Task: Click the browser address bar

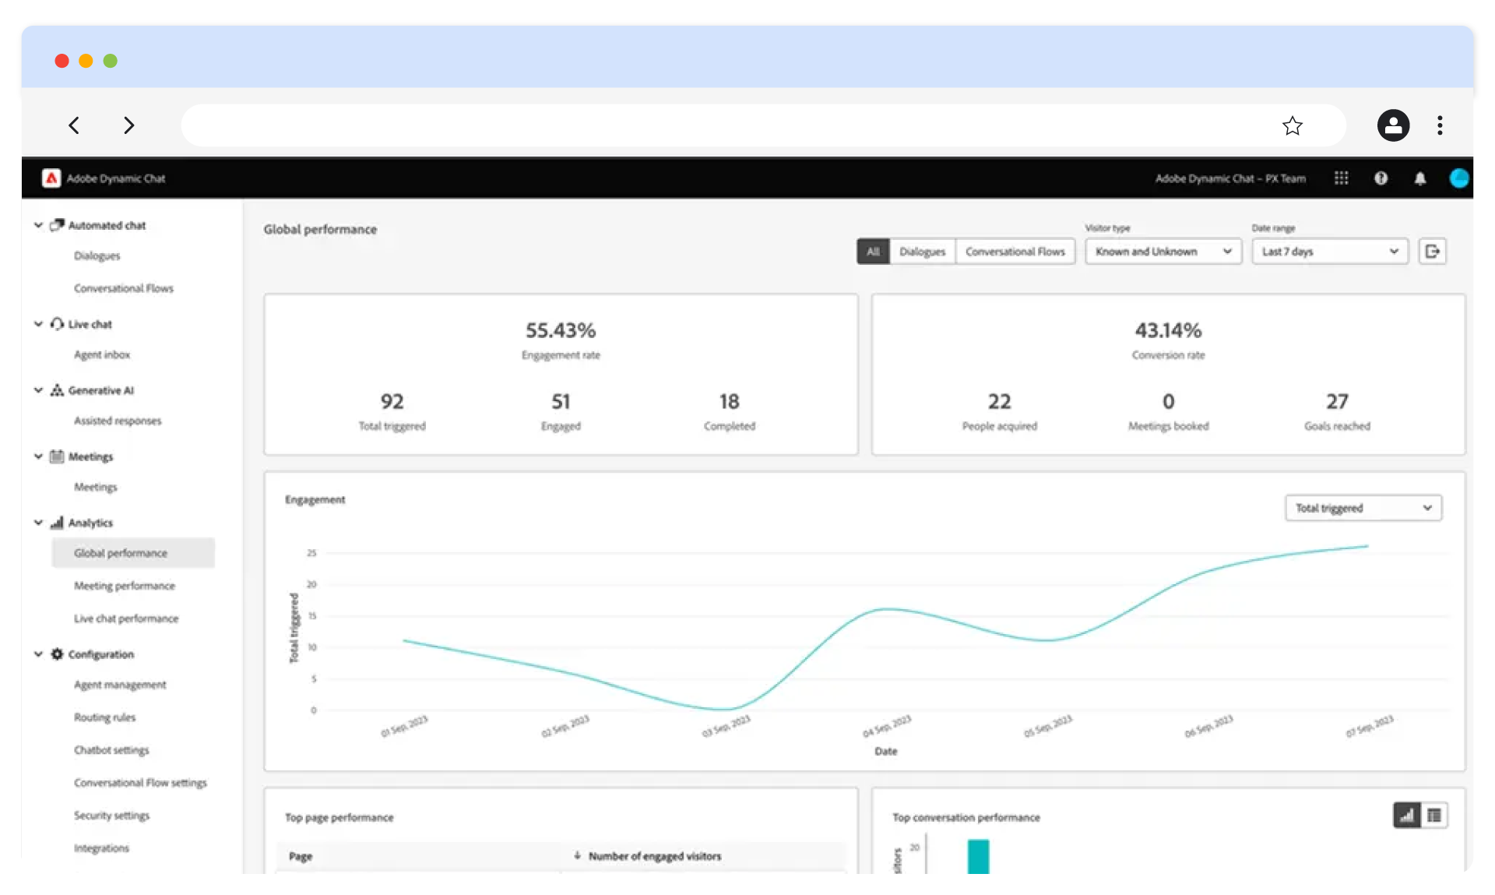Action: [724, 125]
